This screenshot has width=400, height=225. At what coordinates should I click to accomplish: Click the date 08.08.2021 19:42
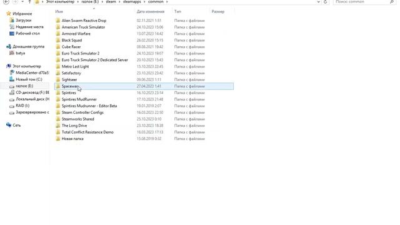[x=150, y=47]
